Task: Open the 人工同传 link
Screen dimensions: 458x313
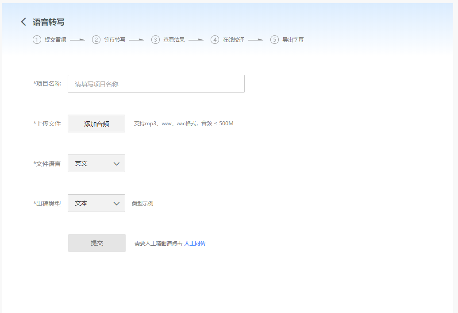Action: (195, 243)
